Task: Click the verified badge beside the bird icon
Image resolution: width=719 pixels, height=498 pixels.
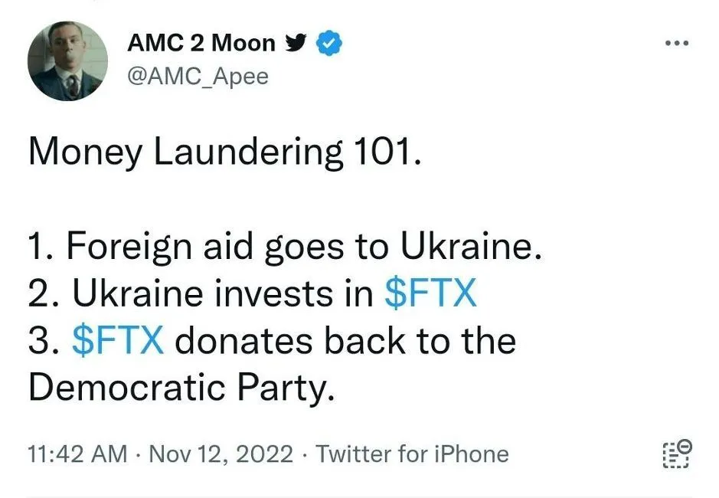Action: click(329, 42)
